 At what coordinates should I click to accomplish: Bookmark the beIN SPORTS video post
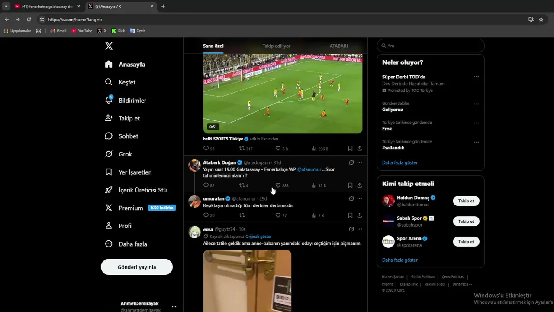click(350, 149)
